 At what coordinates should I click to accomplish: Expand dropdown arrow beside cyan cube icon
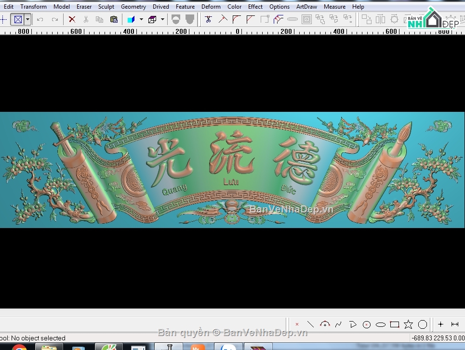tap(142, 20)
